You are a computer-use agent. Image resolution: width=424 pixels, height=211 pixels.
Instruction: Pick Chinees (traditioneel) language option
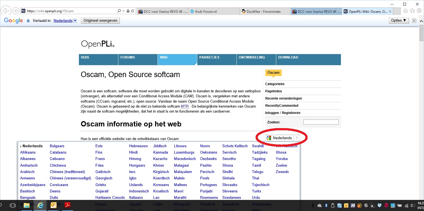tap(68, 172)
